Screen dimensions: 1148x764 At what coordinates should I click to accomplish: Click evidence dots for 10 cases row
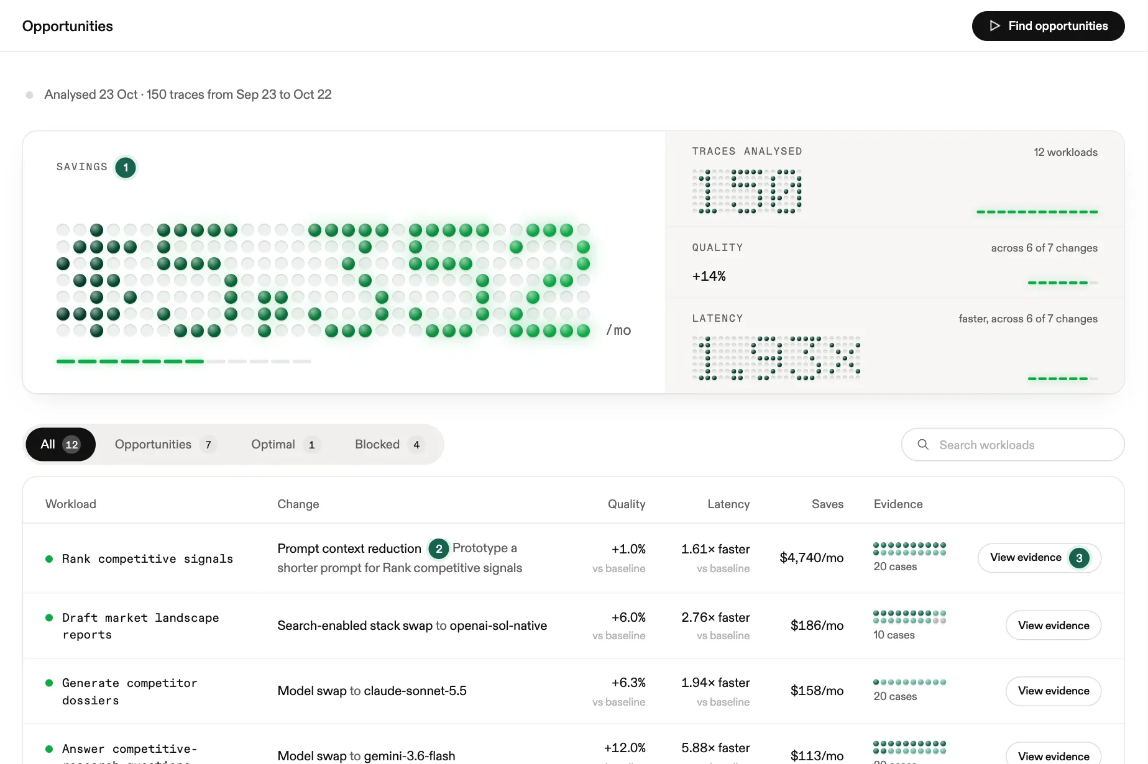(x=909, y=617)
